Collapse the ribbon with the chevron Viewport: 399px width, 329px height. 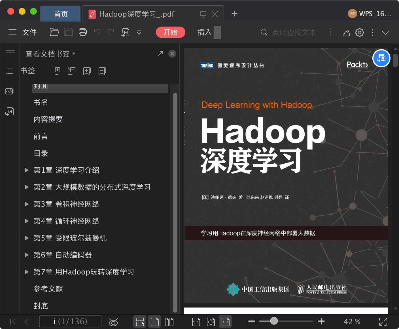[x=386, y=33]
